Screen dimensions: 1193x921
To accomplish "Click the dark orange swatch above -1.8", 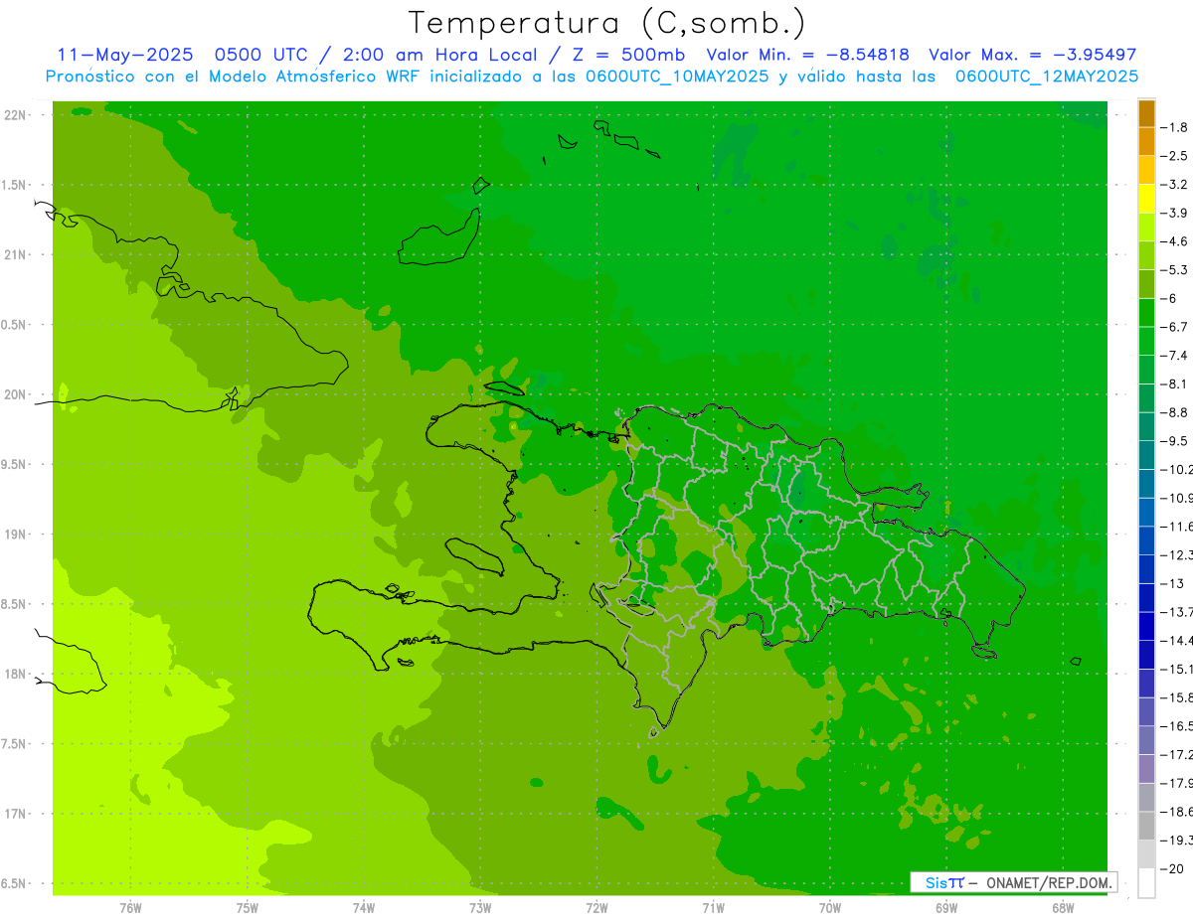I will pyautogui.click(x=1146, y=113).
